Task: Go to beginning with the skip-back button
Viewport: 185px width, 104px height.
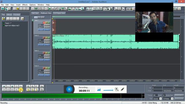Action: click(x=4, y=90)
